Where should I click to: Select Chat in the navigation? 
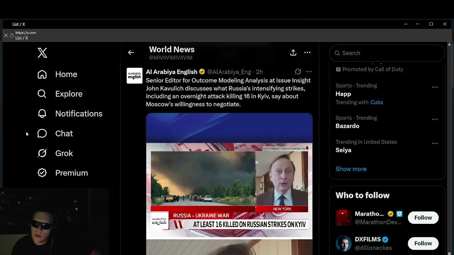click(x=64, y=134)
